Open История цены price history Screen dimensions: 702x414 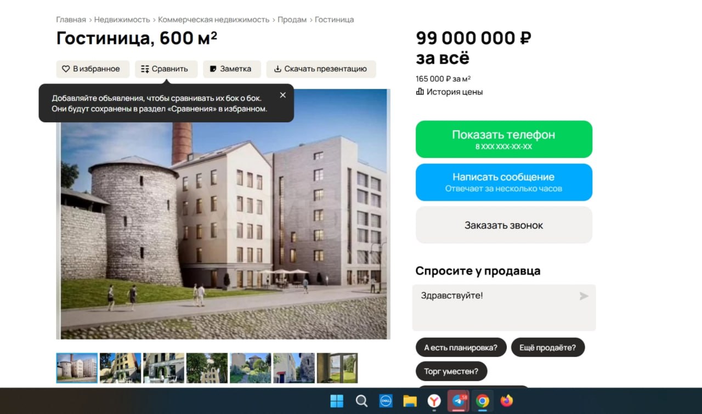450,92
